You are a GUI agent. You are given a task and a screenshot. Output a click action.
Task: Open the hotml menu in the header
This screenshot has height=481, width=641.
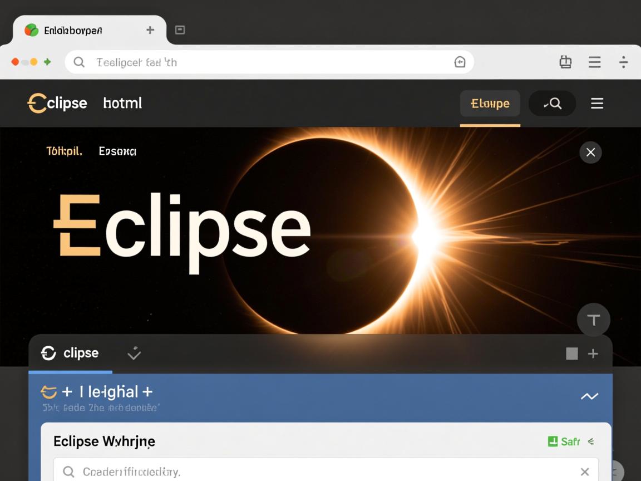click(x=122, y=103)
